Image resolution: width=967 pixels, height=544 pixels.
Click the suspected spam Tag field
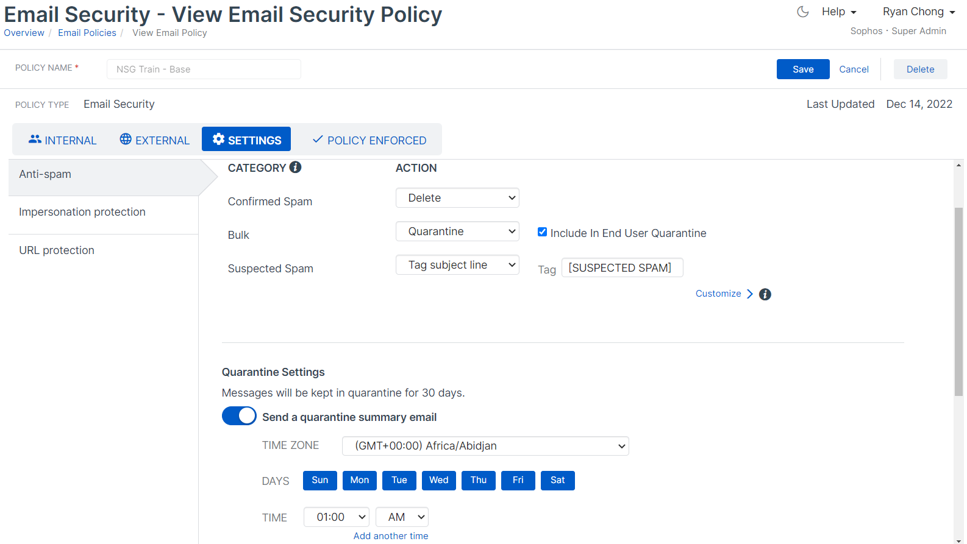pyautogui.click(x=622, y=268)
